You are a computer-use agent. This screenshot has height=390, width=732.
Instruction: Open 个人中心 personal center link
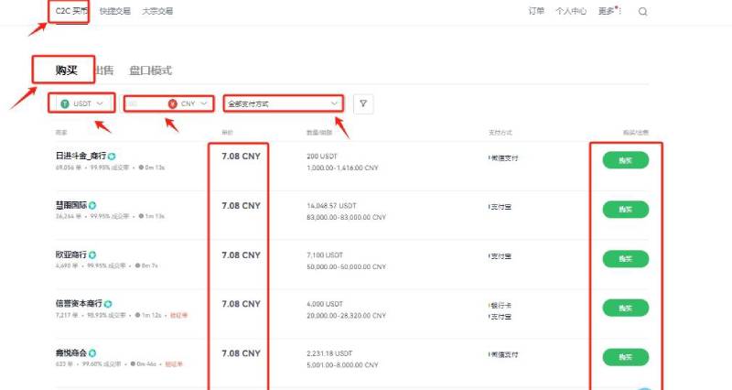click(x=571, y=12)
